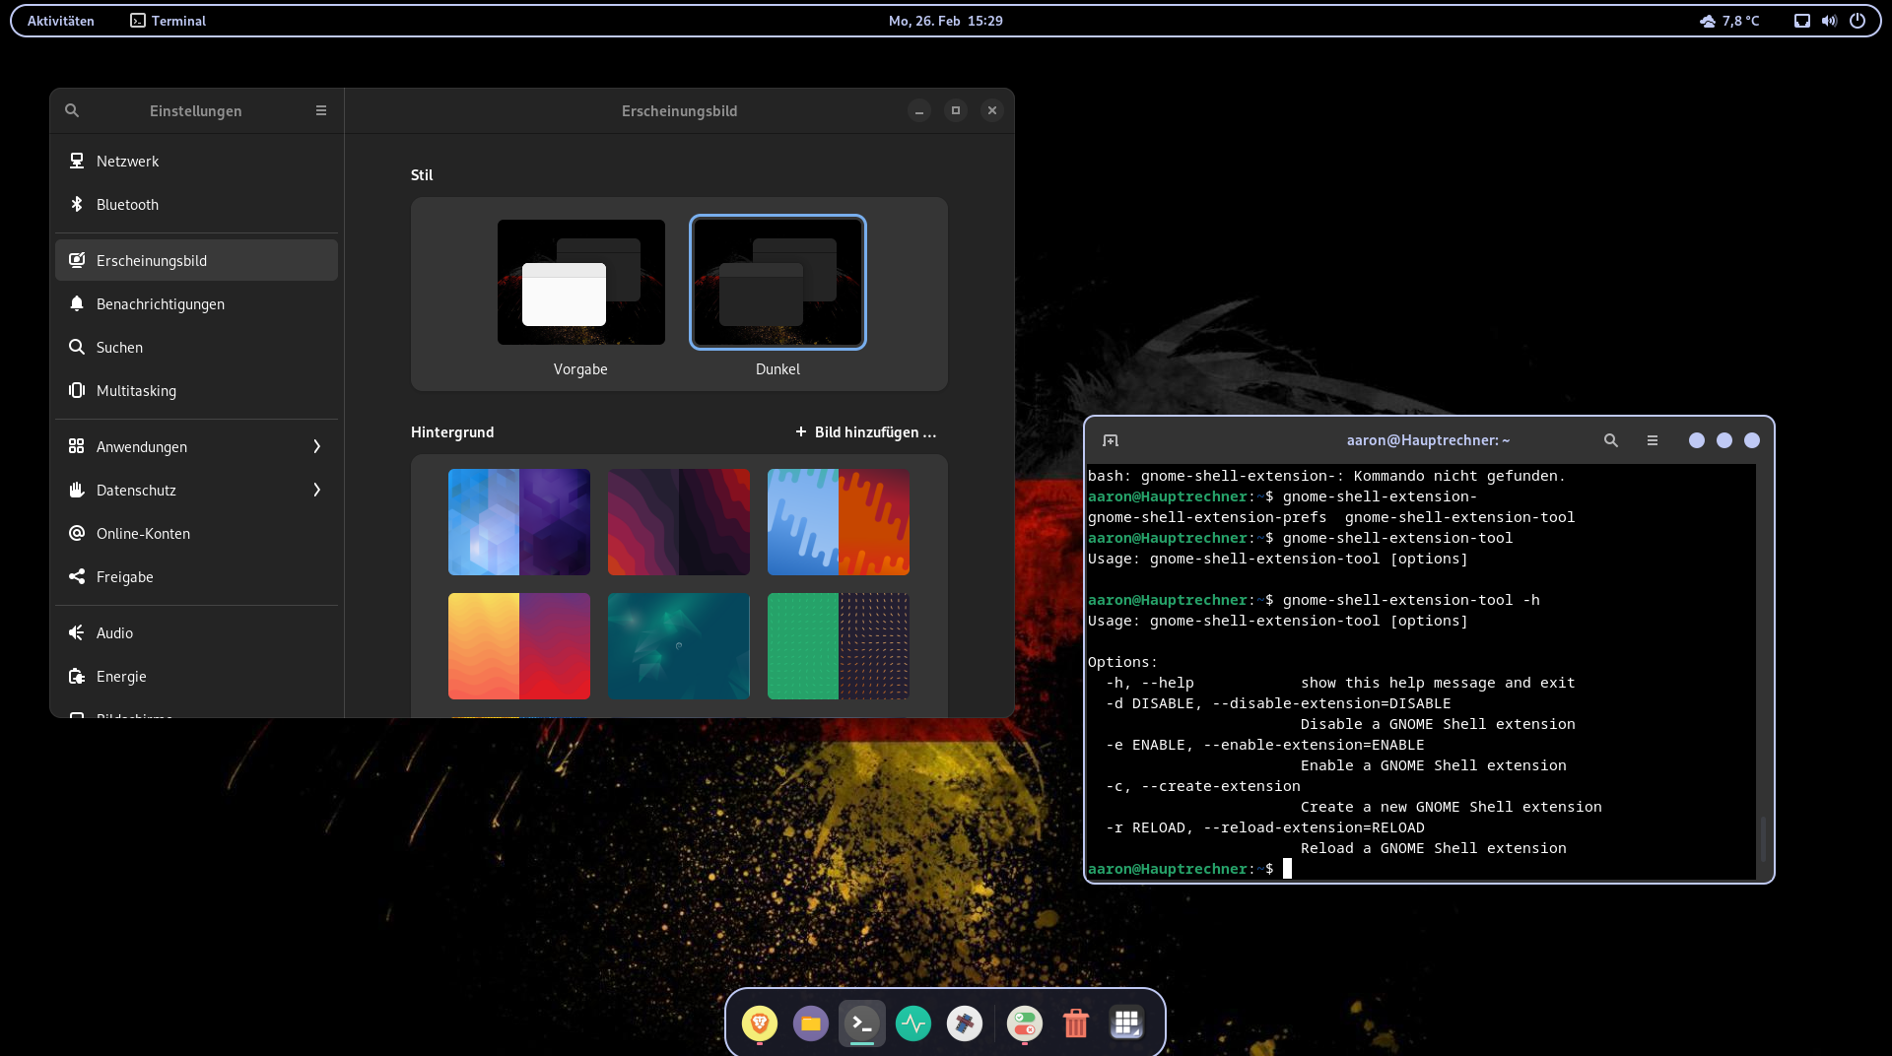Click Bild hinzufügen to add a wallpaper
Screen dimensions: 1892x1056
coord(865,431)
